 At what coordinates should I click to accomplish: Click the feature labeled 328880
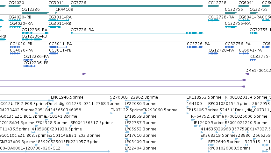pyautogui.click(x=243, y=136)
